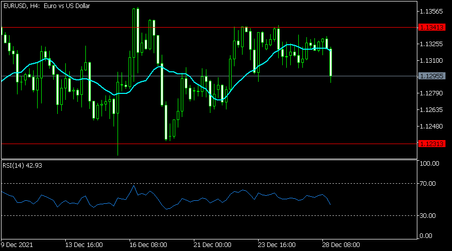Click the grey current price label 1.12955
The height and width of the screenshot is (251, 452).
(431, 76)
